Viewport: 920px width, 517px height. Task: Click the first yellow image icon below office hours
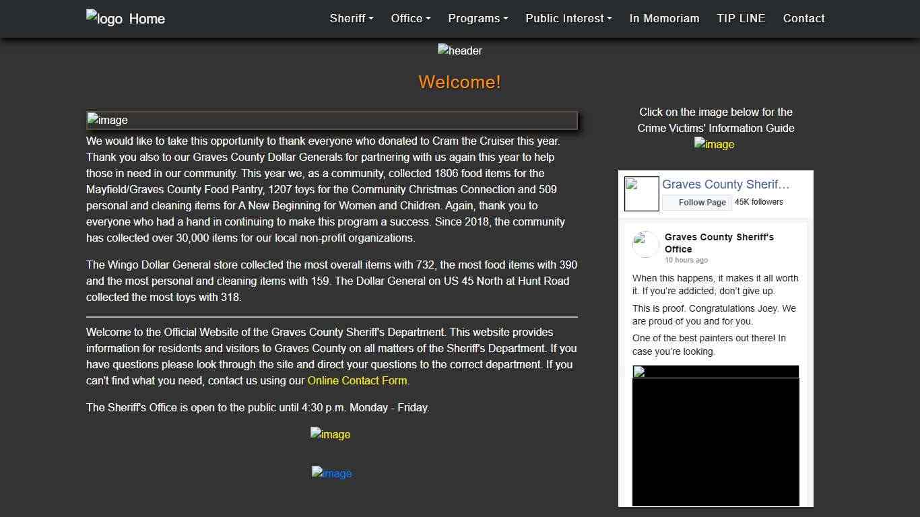pos(330,434)
